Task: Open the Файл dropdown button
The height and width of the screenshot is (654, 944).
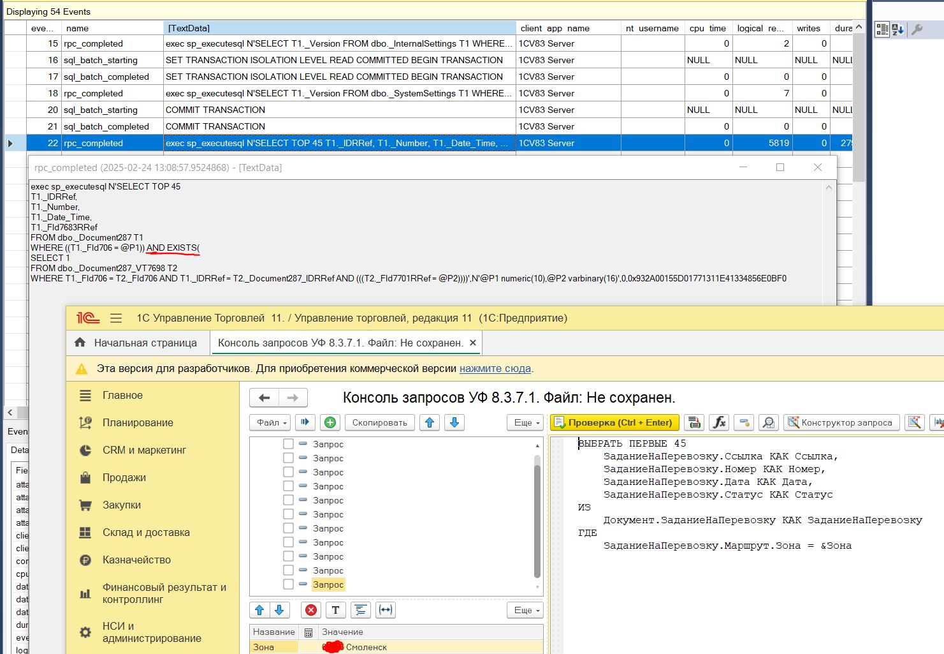Action: [x=270, y=422]
